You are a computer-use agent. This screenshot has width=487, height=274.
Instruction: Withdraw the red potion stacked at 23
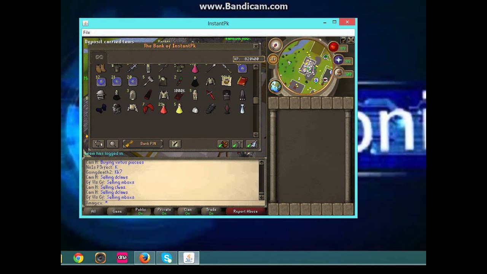[x=164, y=109]
